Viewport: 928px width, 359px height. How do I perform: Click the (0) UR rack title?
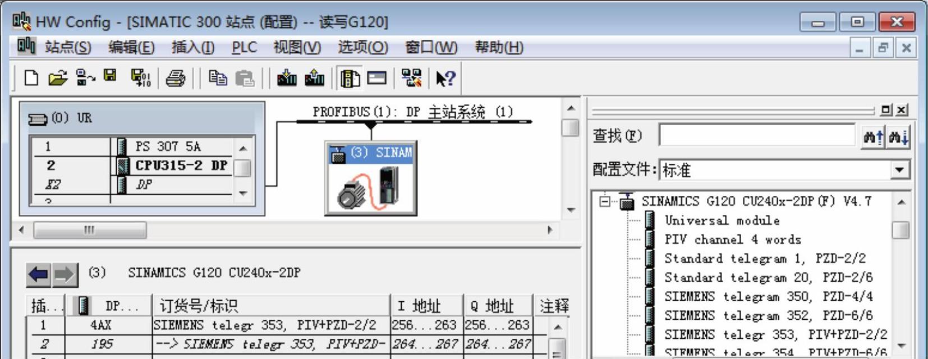pos(71,118)
